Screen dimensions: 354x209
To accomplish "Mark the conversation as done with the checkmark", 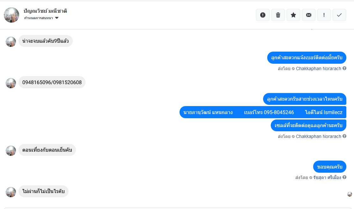I will click(339, 15).
